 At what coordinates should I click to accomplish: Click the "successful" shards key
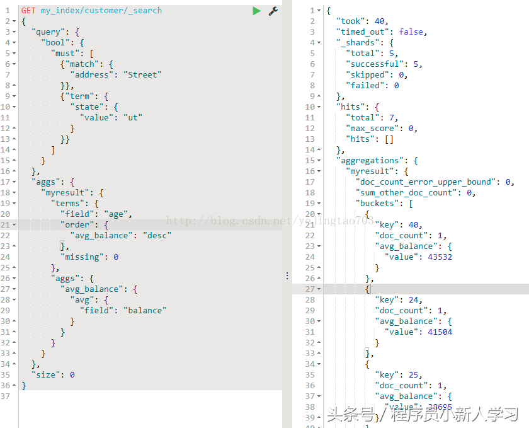375,64
